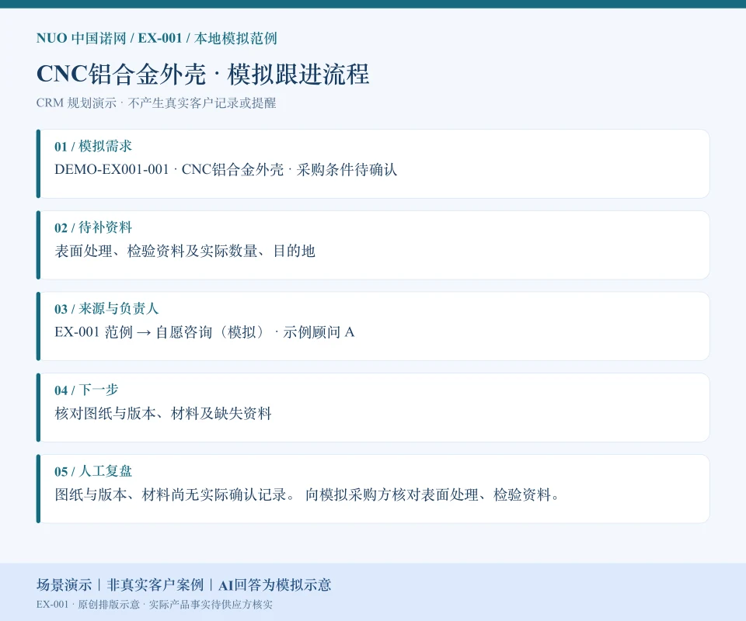Click text 表面处理、检验资料及实际数量、目的地
The image size is (746, 621).
coord(185,251)
